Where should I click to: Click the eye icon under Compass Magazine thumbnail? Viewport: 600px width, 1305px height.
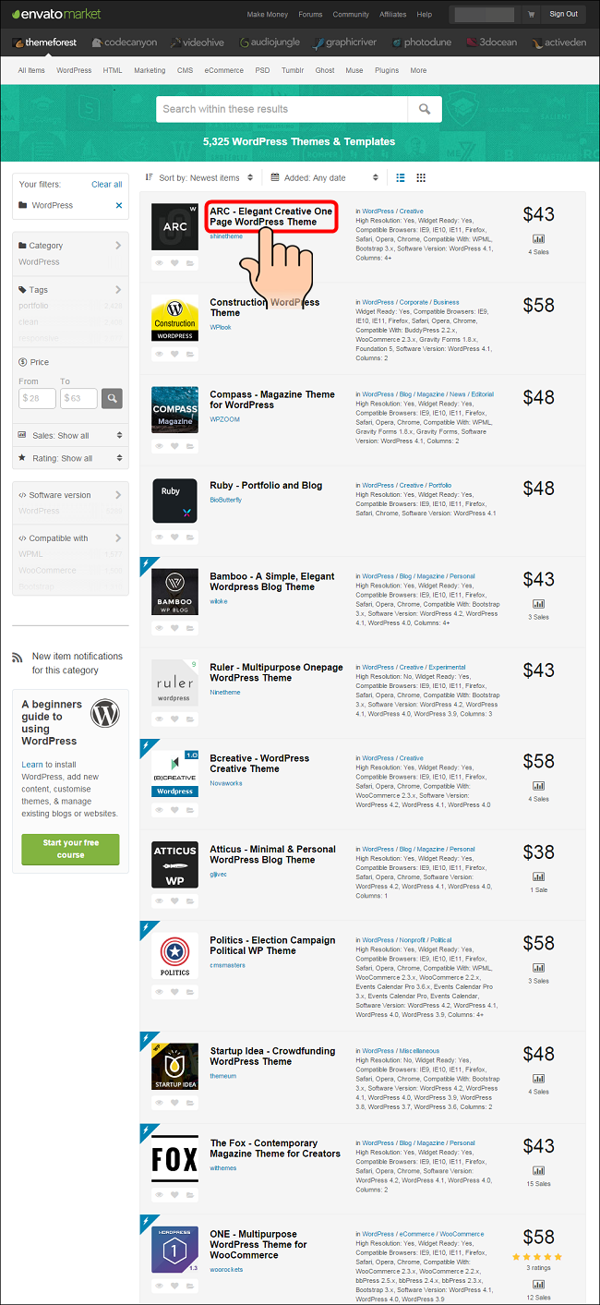point(159,446)
